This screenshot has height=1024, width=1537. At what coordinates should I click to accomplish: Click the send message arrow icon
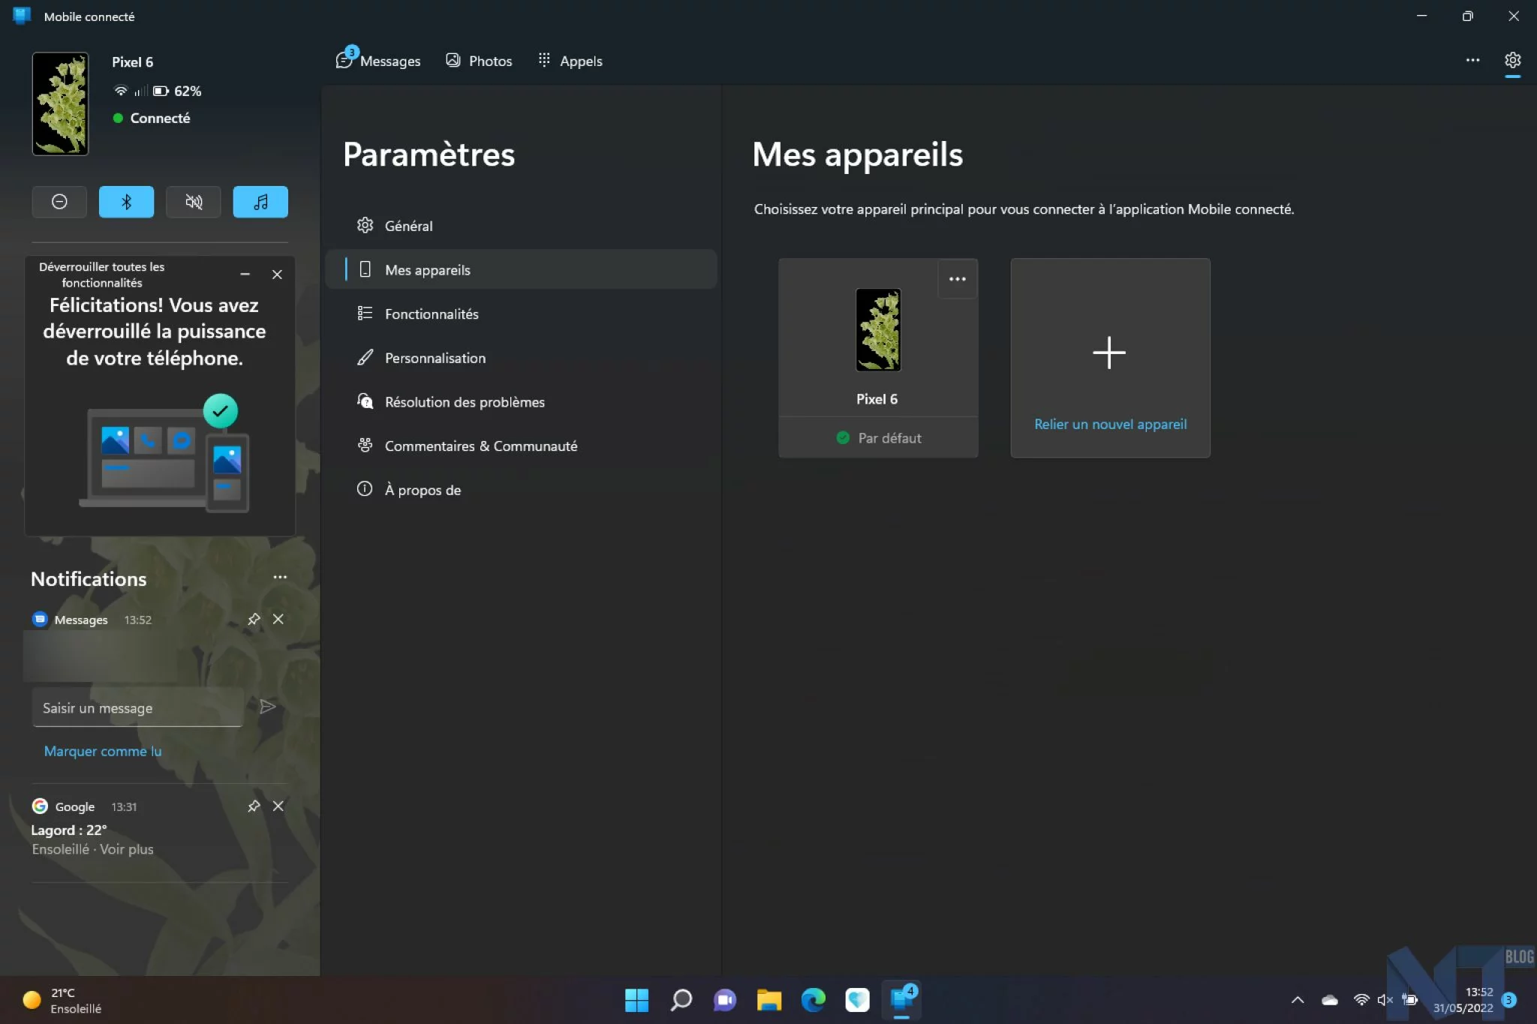(267, 707)
